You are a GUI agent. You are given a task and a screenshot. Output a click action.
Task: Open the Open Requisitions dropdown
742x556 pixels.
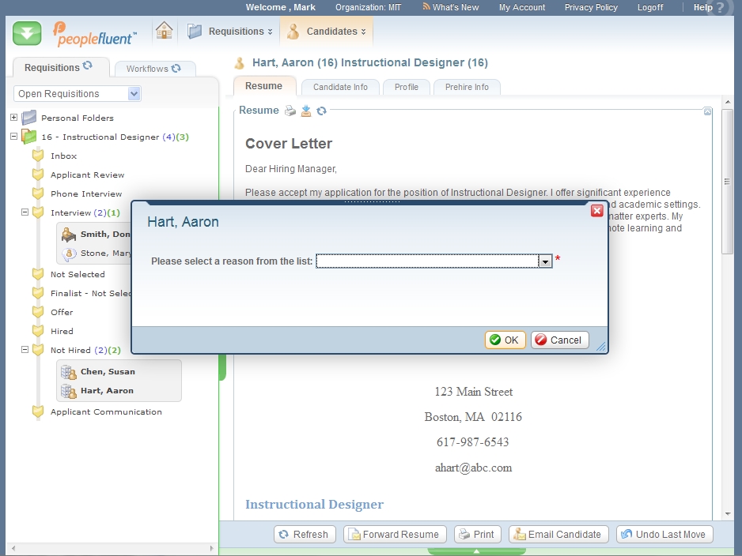click(134, 94)
